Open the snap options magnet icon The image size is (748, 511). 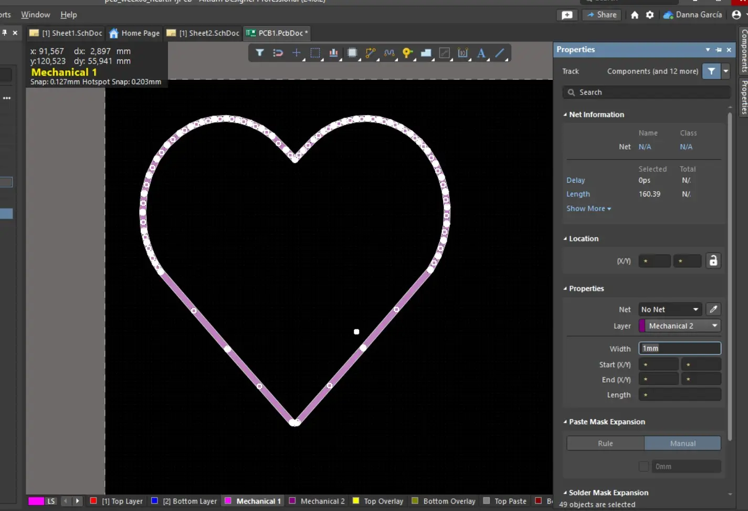(x=278, y=53)
